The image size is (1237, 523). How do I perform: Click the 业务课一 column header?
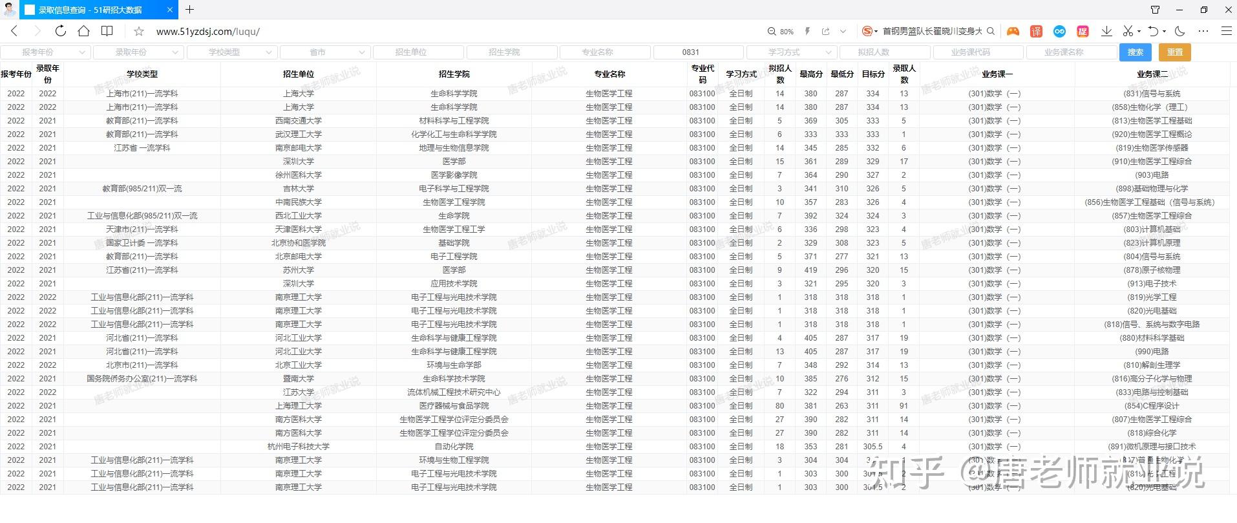click(997, 74)
